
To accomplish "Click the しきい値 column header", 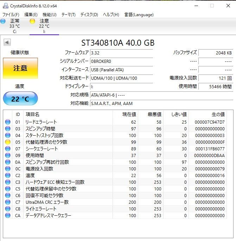I will pos(176,115).
